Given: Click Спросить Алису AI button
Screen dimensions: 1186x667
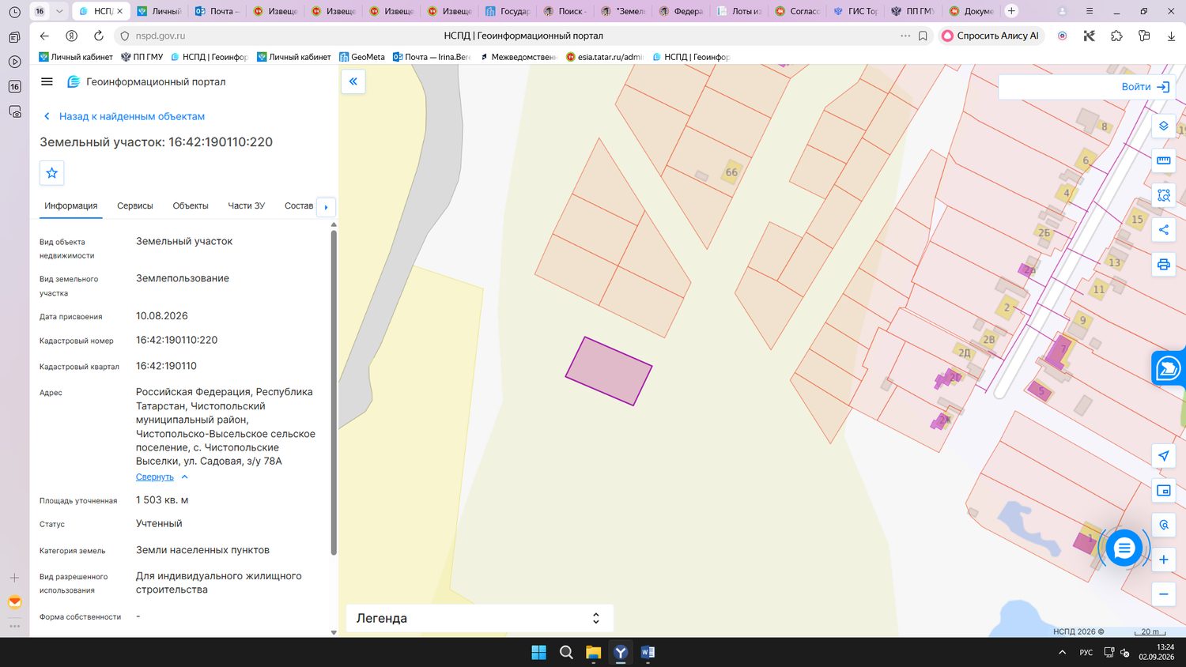Looking at the screenshot, I should 991,36.
